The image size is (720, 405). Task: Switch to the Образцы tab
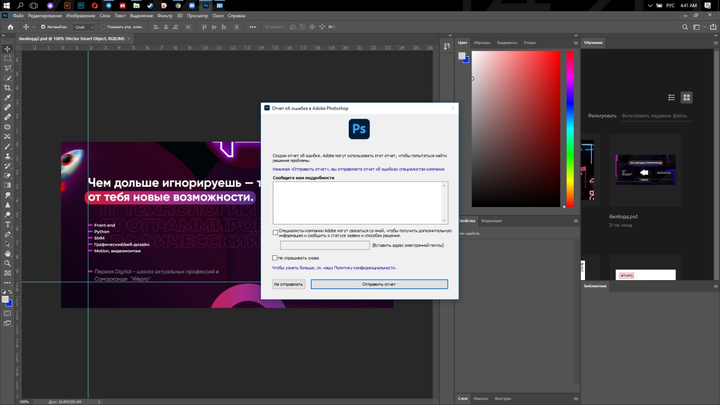pos(481,43)
